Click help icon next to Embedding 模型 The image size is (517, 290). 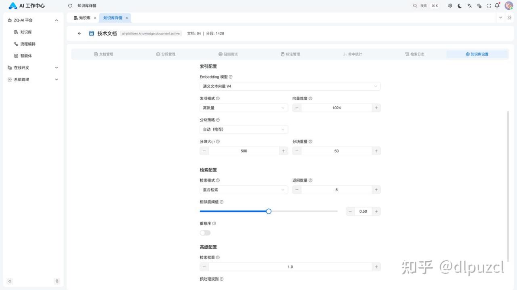click(x=231, y=77)
